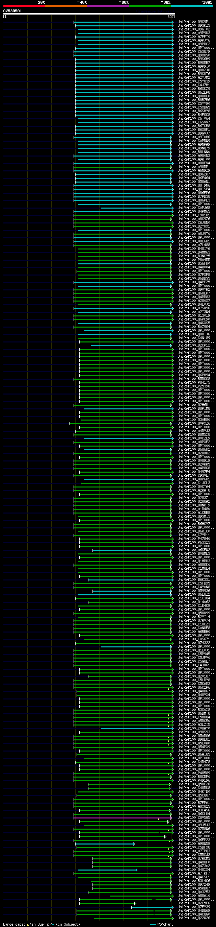Click hit label UniRef100_Q6EUZ2
This screenshot has width=216, height=927.
pyautogui.click(x=194, y=594)
